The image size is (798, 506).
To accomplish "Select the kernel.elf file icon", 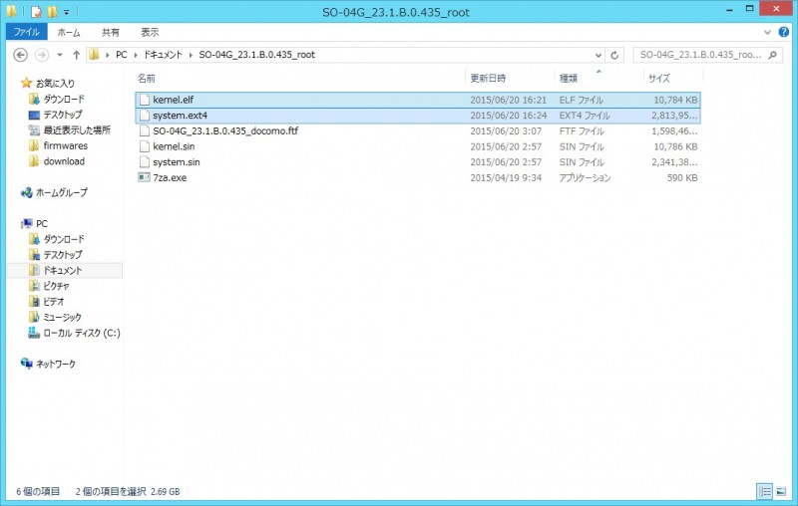I will pyautogui.click(x=145, y=100).
